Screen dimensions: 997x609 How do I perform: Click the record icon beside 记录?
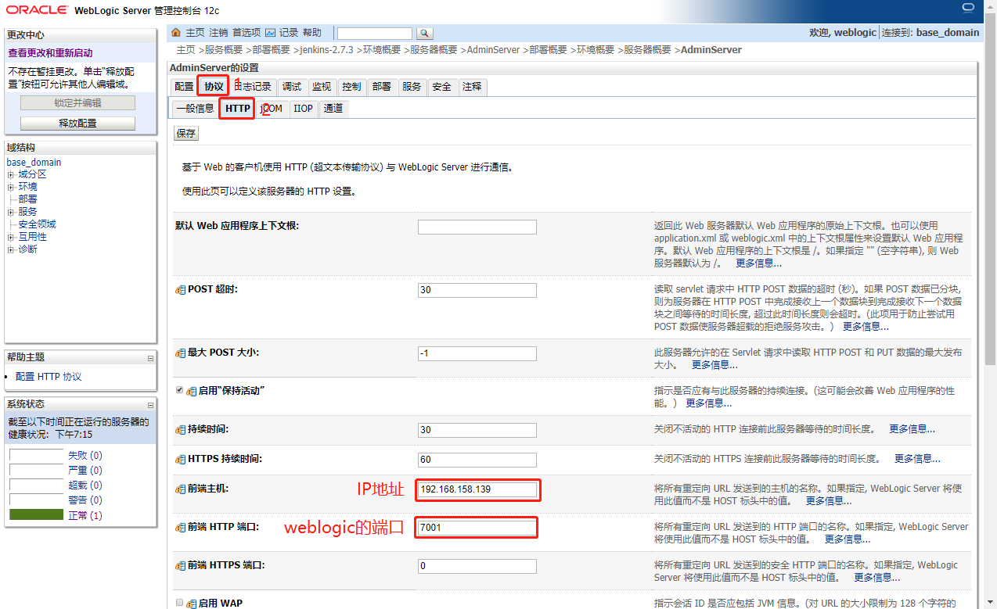(x=270, y=33)
